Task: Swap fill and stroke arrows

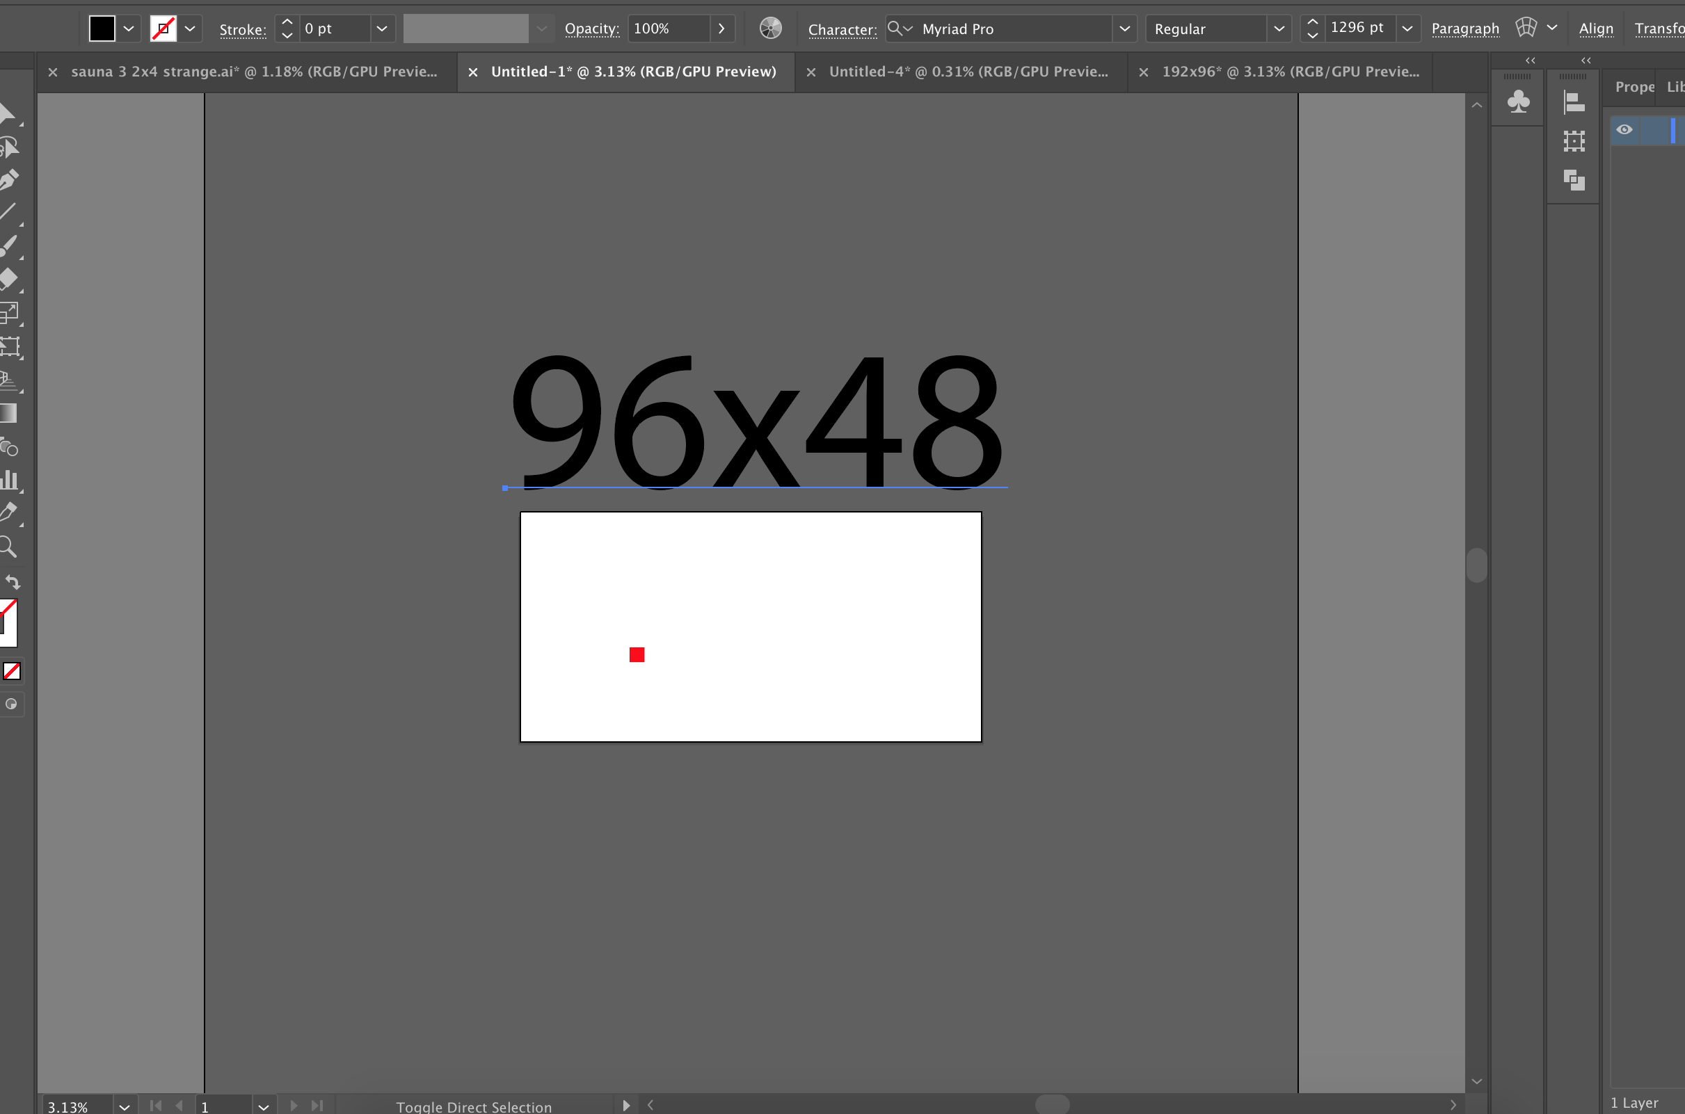Action: click(x=13, y=583)
